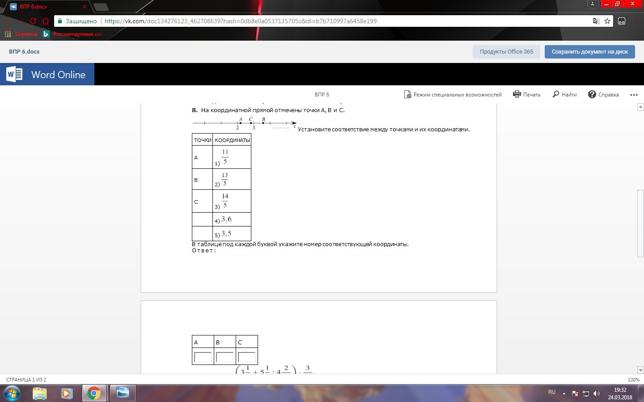644x402 pixels.
Task: Click the 100% zoom level text
Action: (634, 380)
